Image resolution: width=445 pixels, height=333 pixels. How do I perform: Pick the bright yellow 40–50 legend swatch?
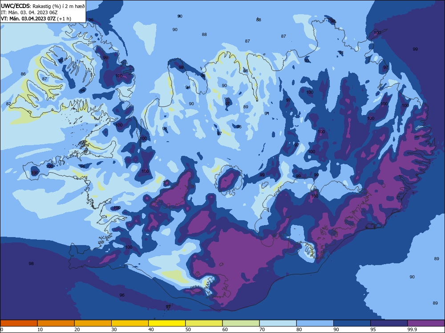(x=167, y=323)
